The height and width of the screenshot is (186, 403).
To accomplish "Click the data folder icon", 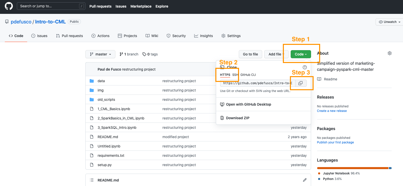I will click(92, 81).
